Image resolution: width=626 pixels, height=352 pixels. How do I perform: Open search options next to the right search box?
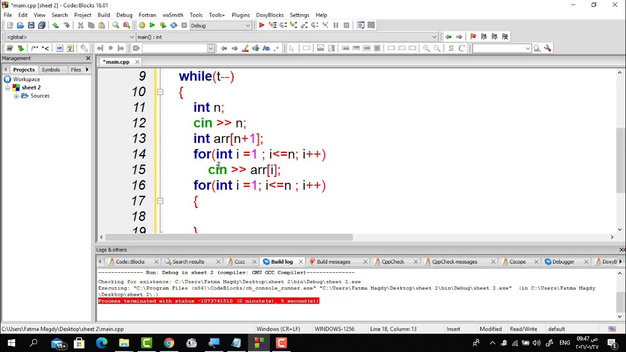(x=537, y=48)
